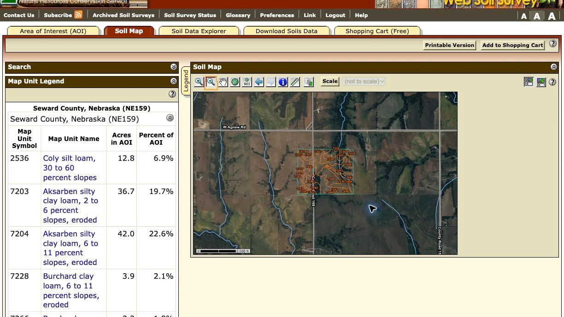The width and height of the screenshot is (564, 317).
Task: Switch to the Soil Map tab
Action: click(129, 31)
